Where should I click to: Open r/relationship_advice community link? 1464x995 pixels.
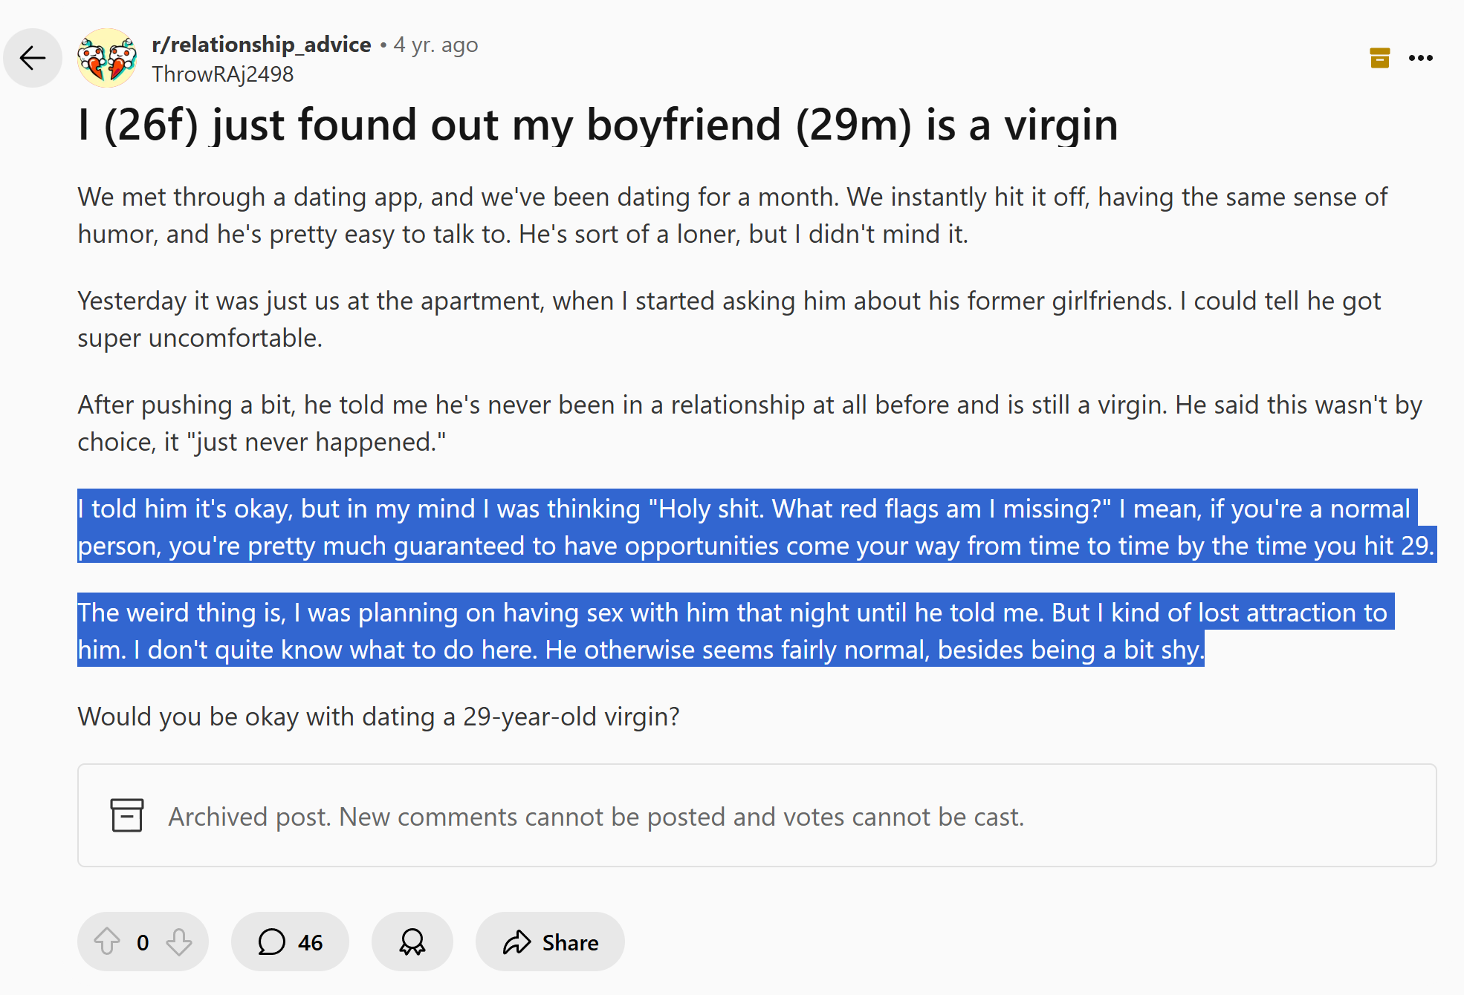click(261, 45)
